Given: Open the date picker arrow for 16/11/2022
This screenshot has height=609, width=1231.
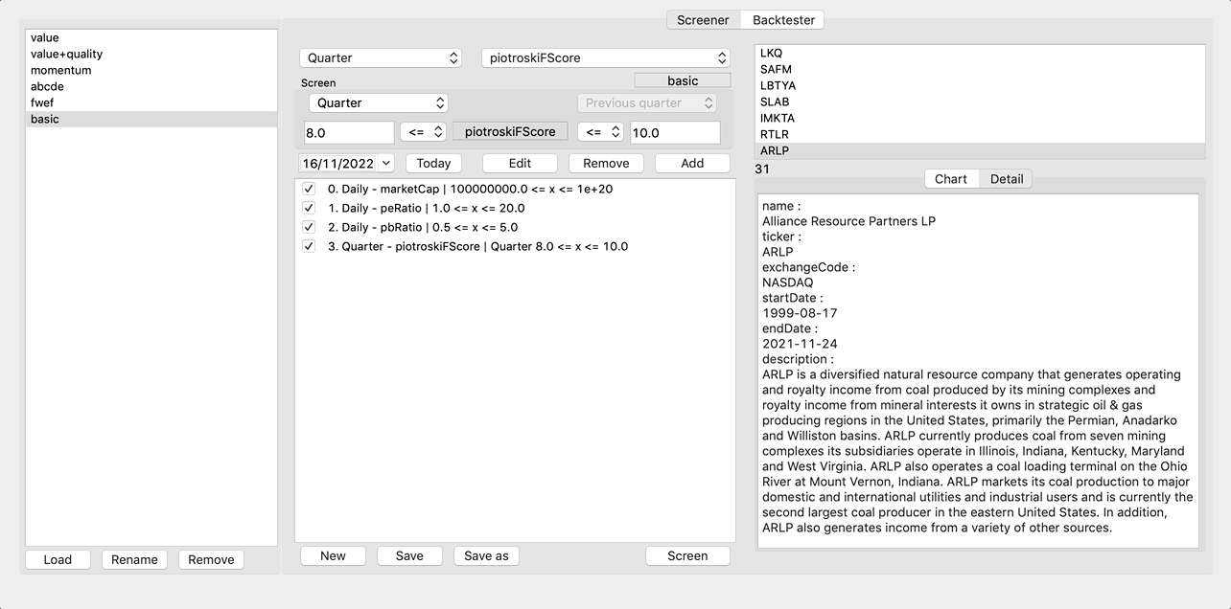Looking at the screenshot, I should click(x=385, y=164).
